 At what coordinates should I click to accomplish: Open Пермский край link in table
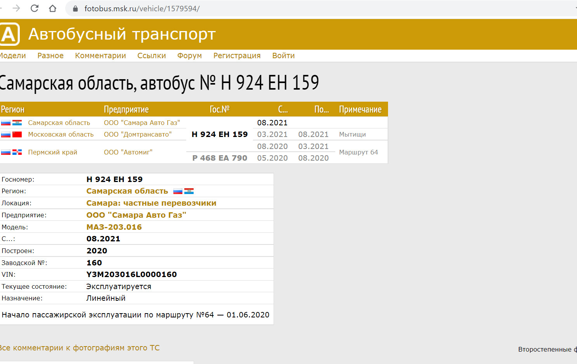click(52, 152)
